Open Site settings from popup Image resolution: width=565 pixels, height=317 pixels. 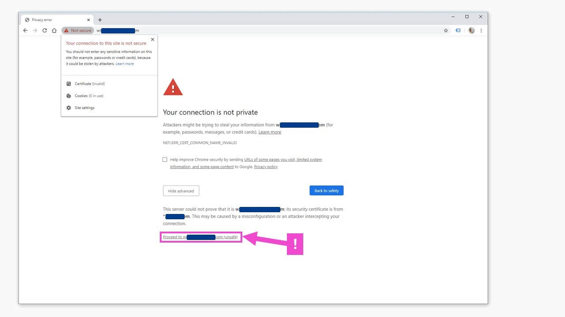[x=84, y=108]
